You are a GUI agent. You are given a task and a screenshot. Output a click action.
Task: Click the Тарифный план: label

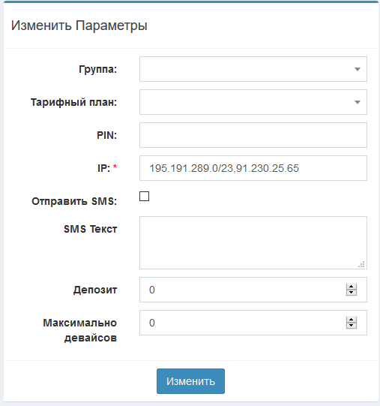tap(73, 102)
